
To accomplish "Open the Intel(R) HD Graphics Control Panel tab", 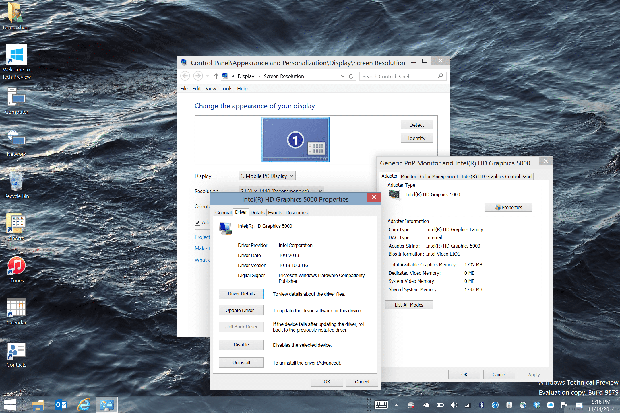I will (497, 176).
